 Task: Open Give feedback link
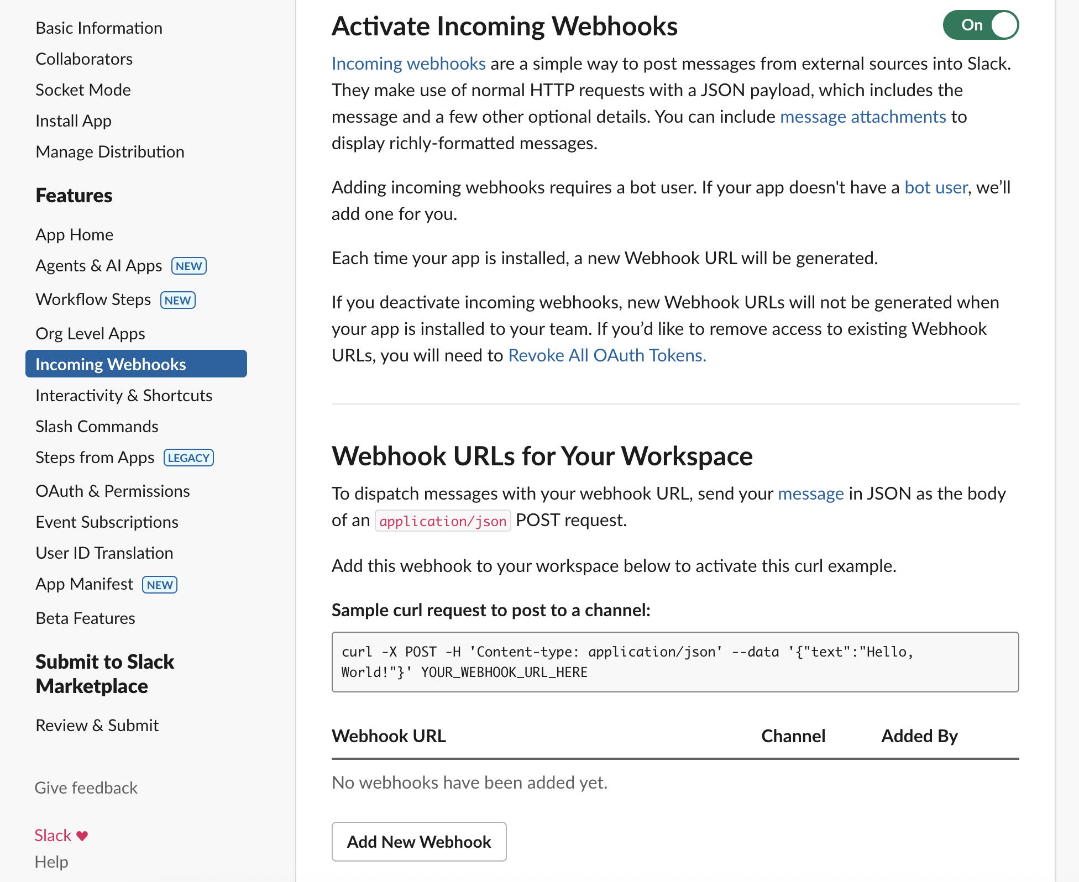tap(86, 788)
